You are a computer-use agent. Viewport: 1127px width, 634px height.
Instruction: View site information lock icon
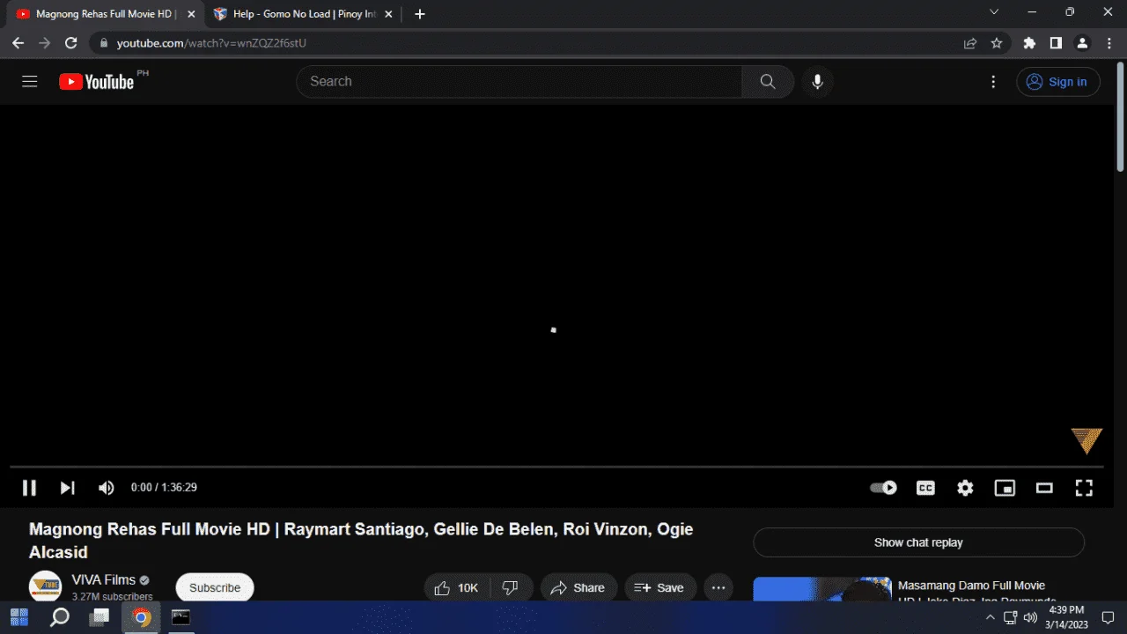pyautogui.click(x=103, y=43)
